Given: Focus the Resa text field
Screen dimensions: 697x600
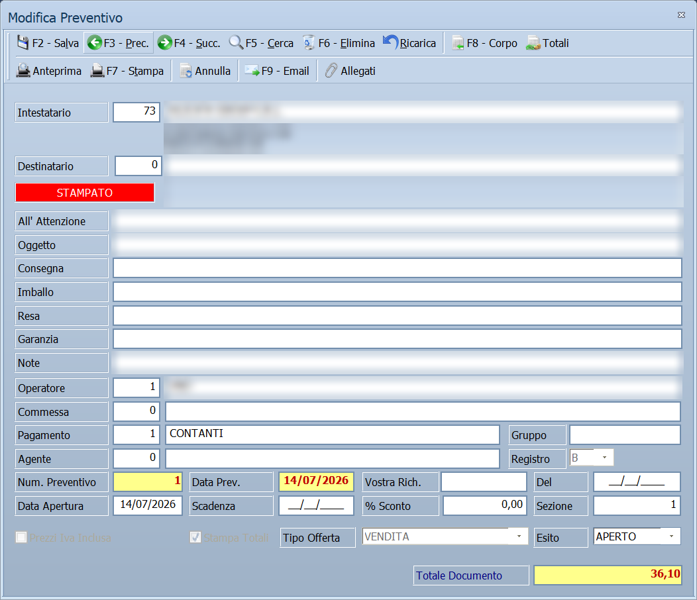Looking at the screenshot, I should pos(398,315).
